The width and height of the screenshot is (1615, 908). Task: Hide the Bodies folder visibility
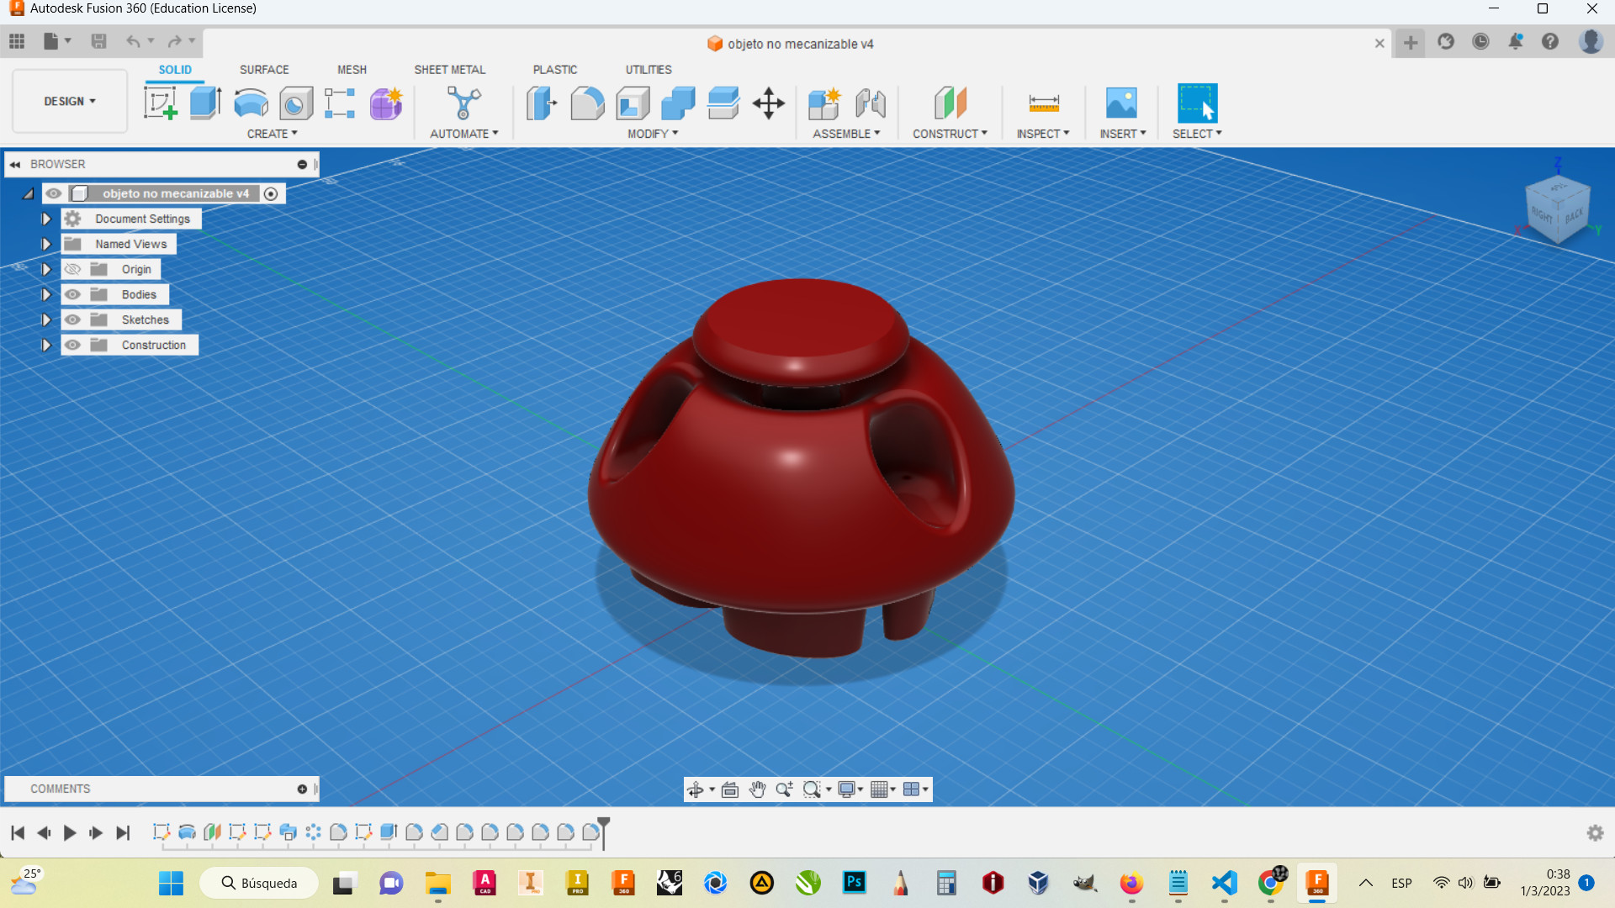point(73,294)
